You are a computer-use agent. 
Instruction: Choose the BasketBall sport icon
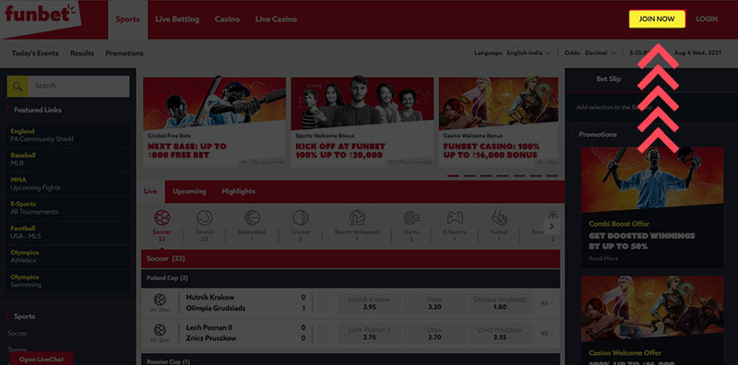click(252, 218)
